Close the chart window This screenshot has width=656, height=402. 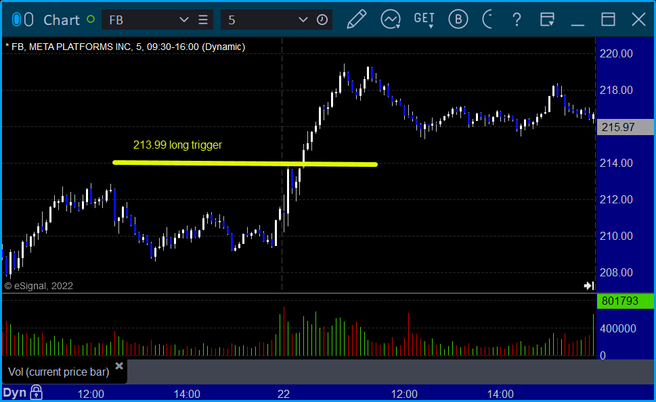(x=638, y=20)
